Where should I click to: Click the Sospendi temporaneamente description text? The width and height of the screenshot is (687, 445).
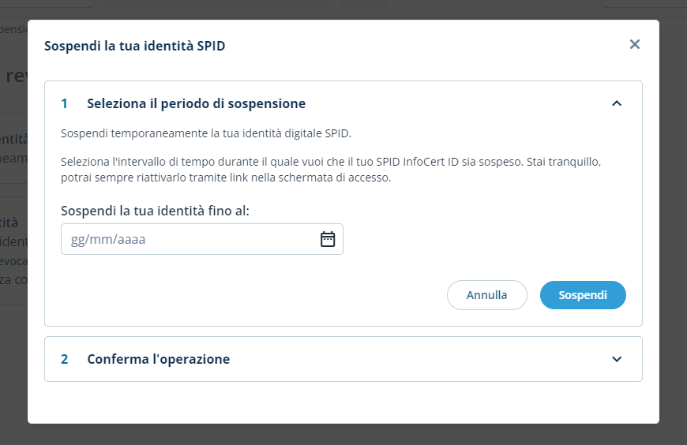pos(205,133)
